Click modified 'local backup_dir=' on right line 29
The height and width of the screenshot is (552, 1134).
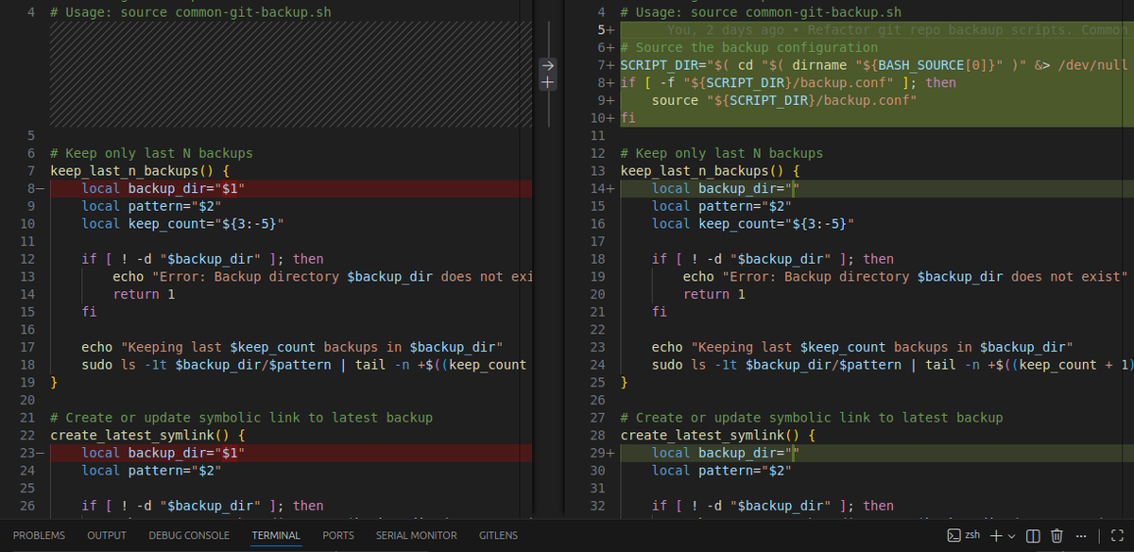click(726, 453)
